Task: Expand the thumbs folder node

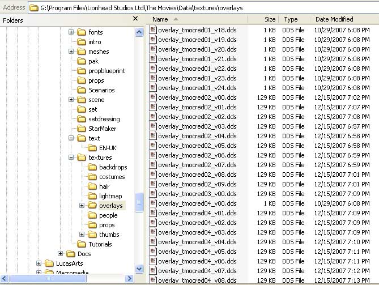Action: [x=82, y=235]
